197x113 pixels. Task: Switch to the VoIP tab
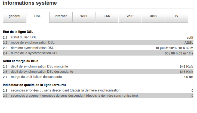(x=130, y=16)
